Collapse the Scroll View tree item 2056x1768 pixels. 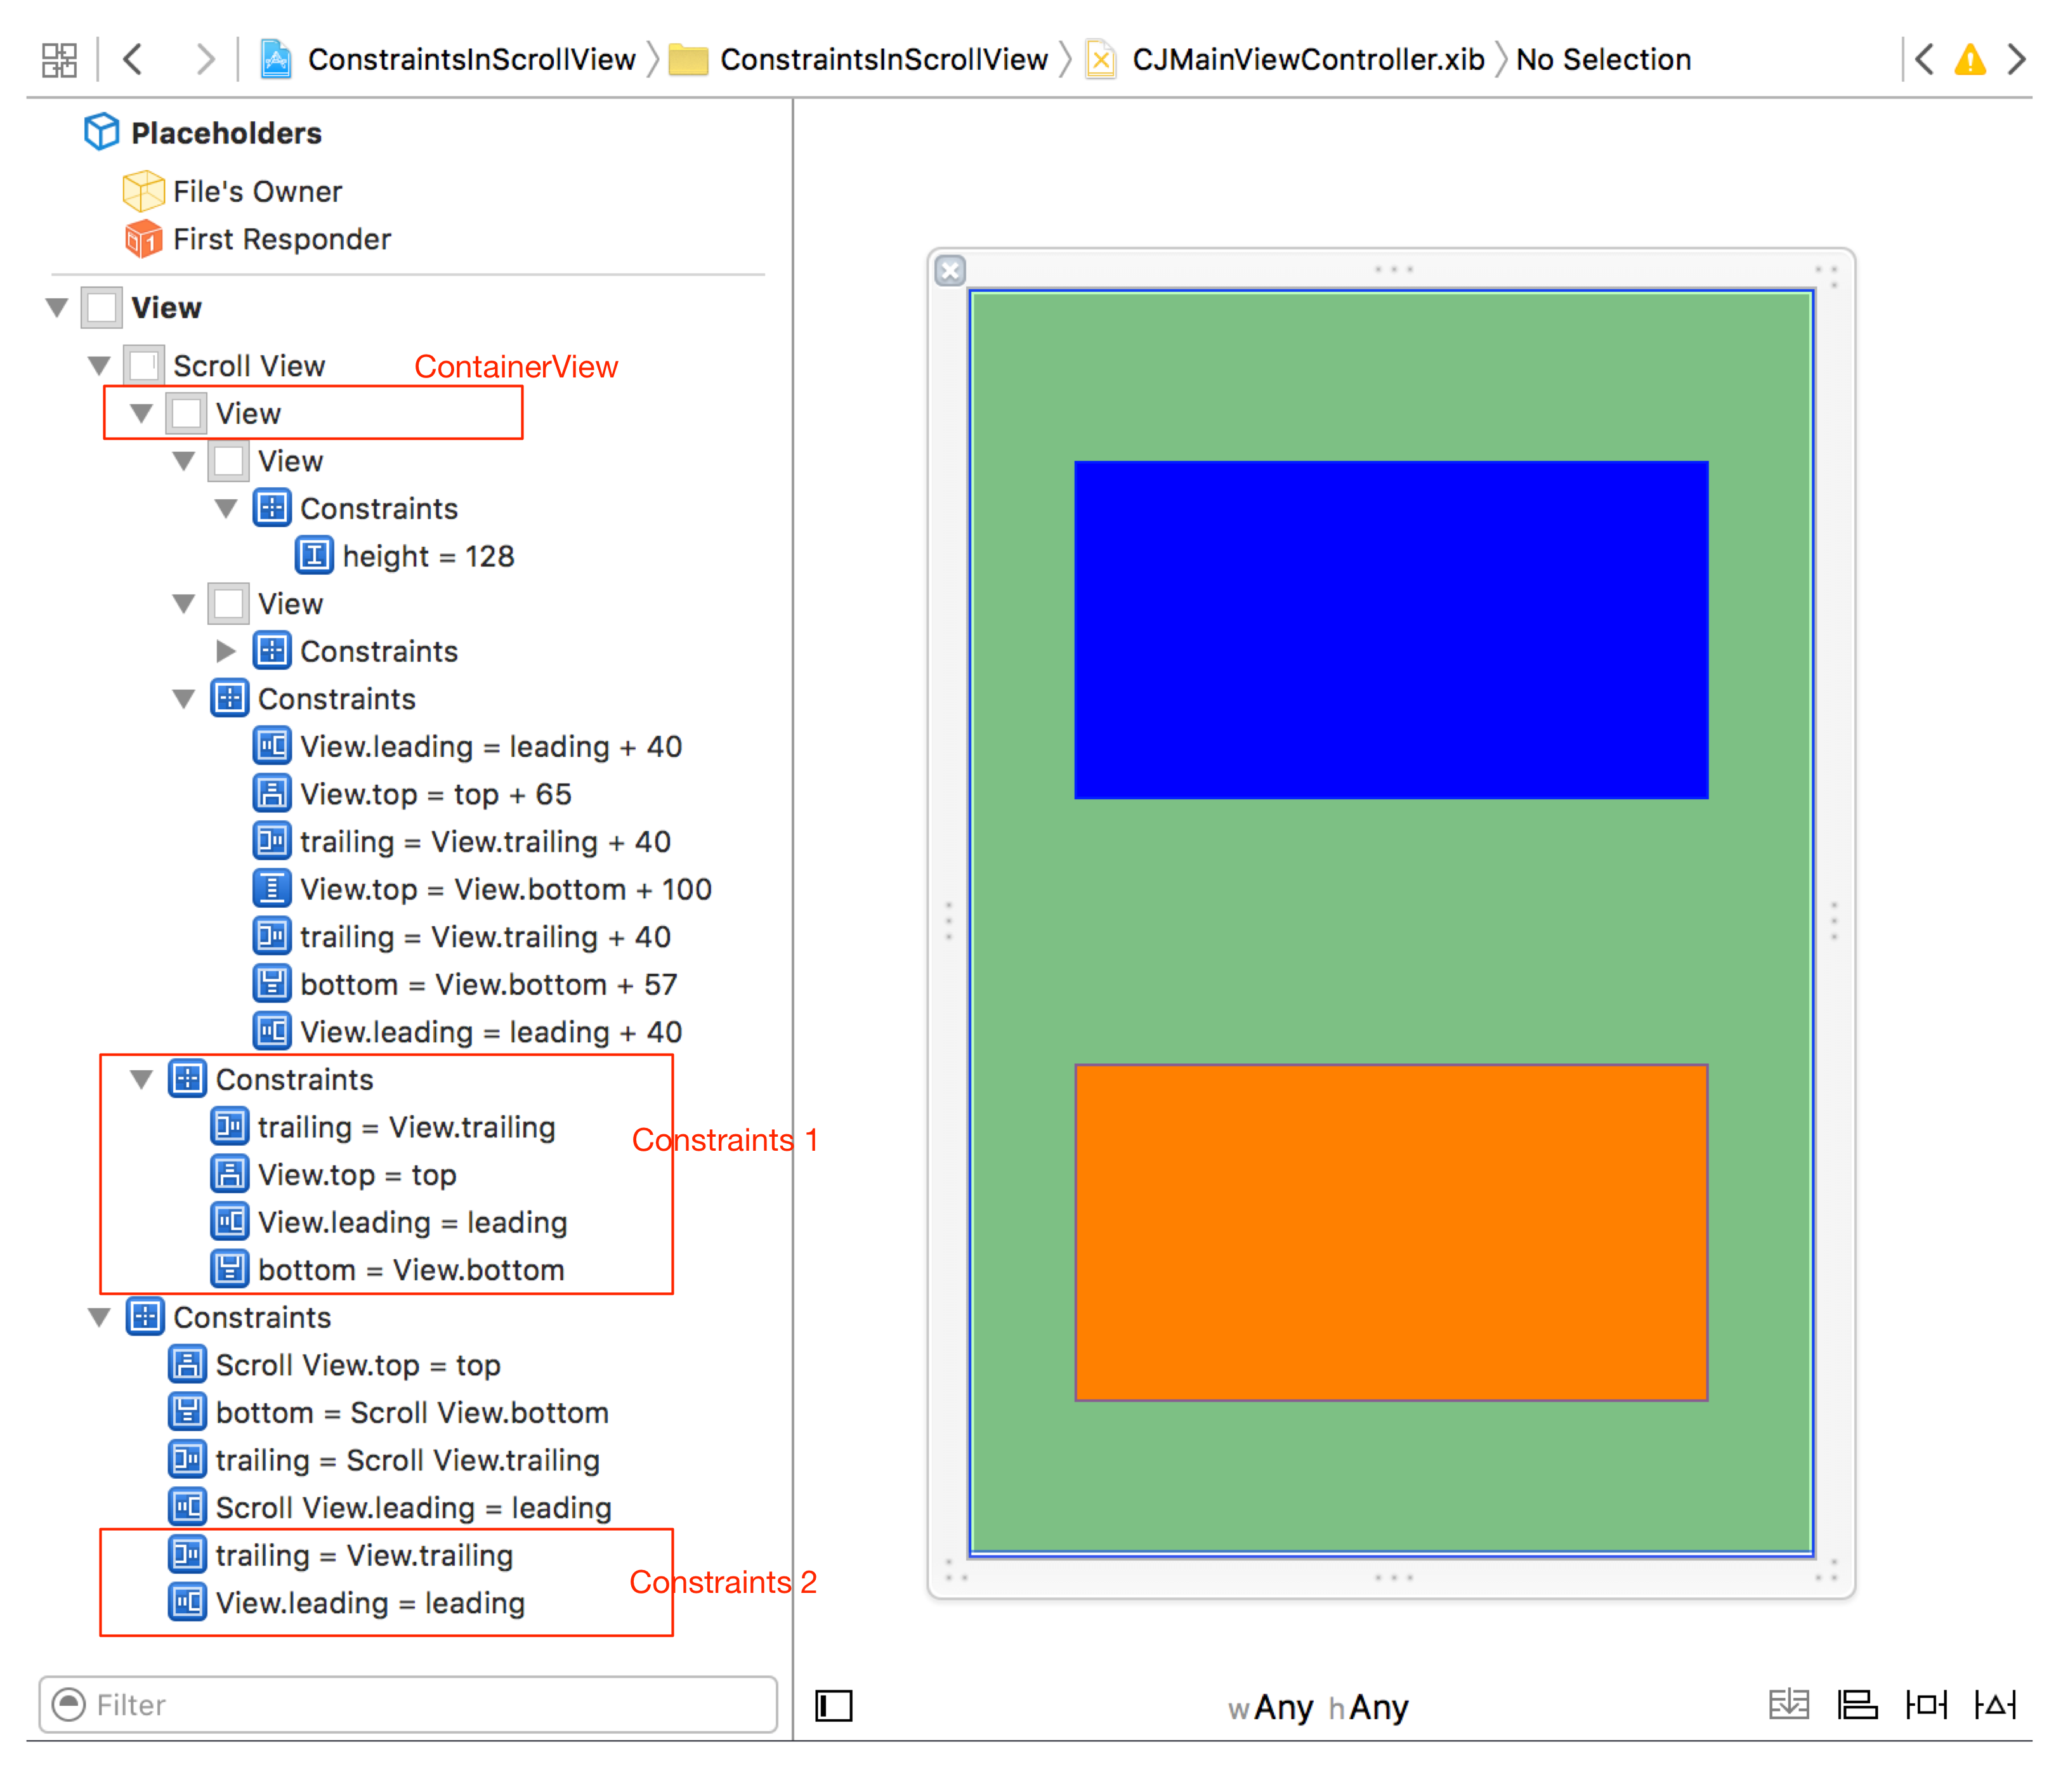coord(99,366)
